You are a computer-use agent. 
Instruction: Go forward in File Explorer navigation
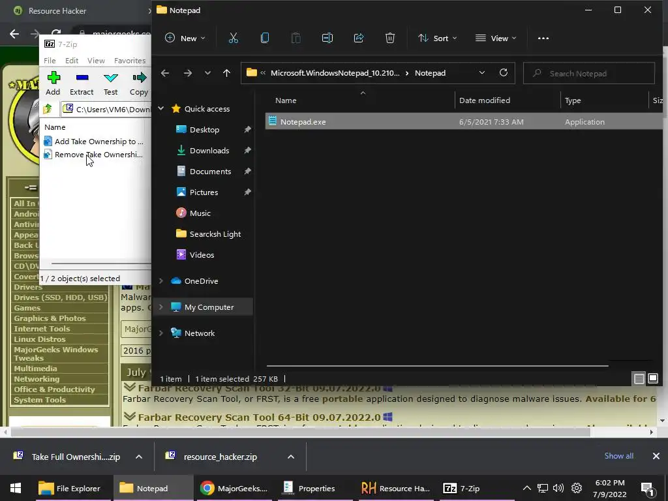coord(187,73)
